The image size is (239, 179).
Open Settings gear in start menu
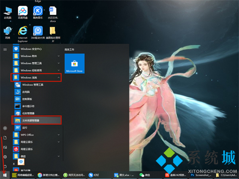5,157
